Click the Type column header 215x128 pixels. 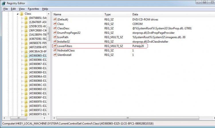coord(117,14)
